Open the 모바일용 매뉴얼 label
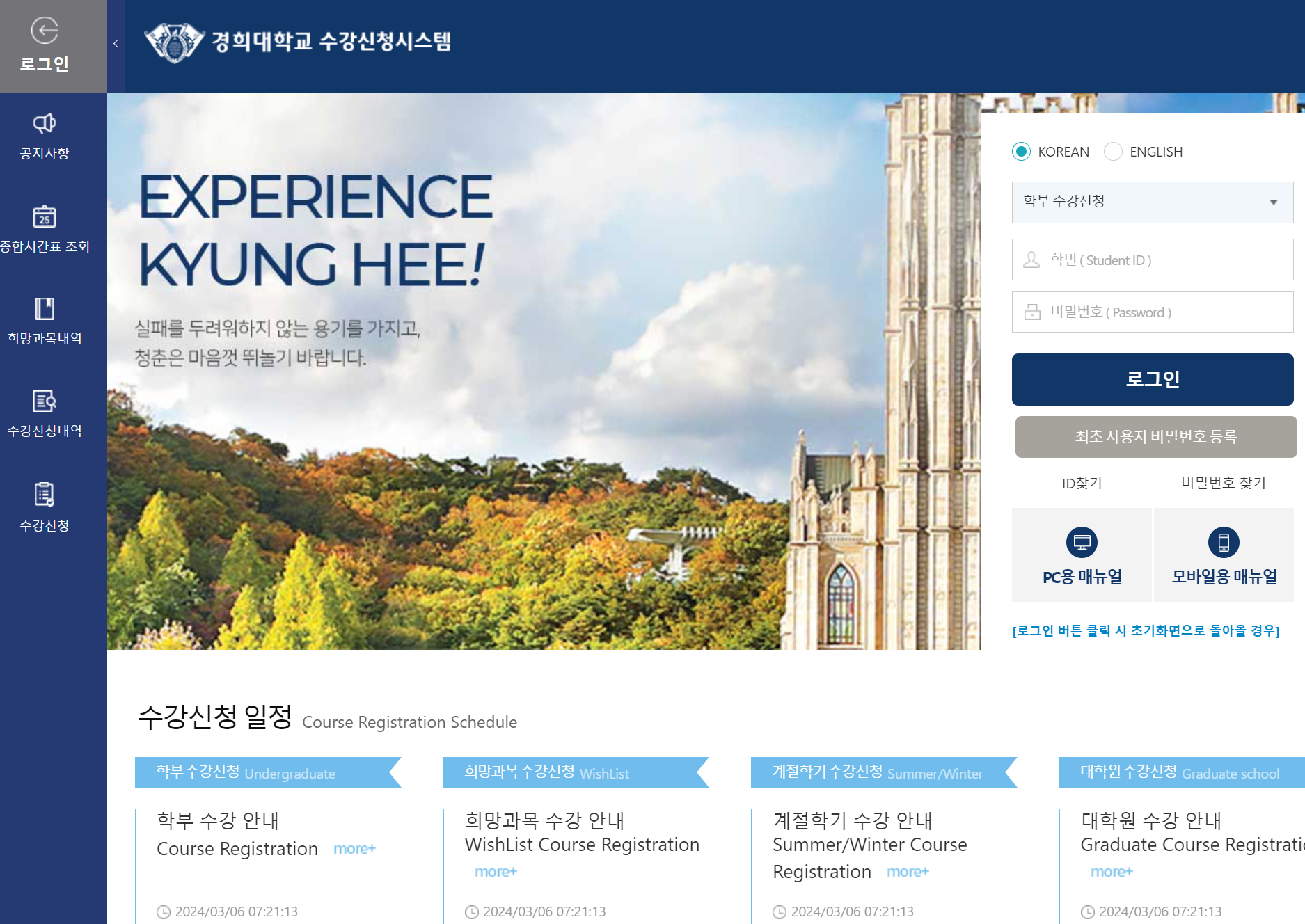Screen dimensions: 1305x924 [x=1224, y=577]
